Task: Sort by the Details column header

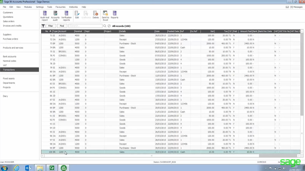Action: [x=137, y=31]
